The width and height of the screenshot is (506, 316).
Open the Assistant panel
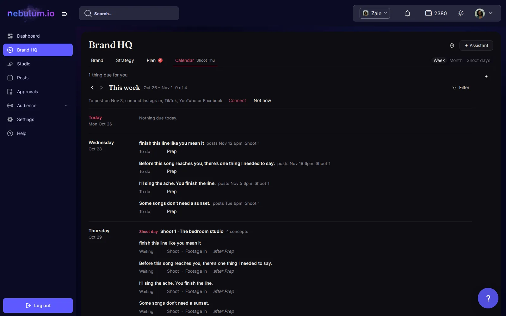tap(476, 46)
